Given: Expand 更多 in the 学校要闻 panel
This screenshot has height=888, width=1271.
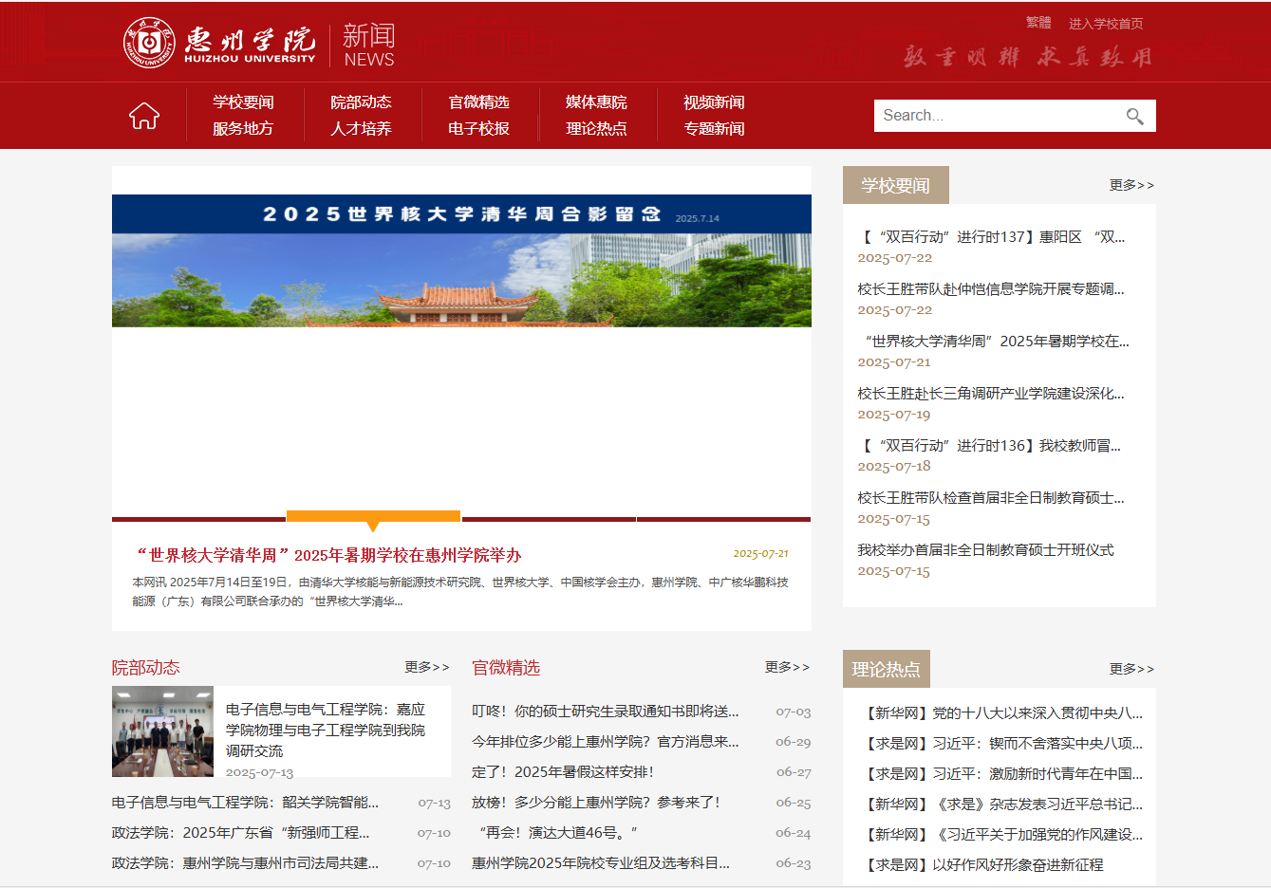Looking at the screenshot, I should tap(1131, 185).
